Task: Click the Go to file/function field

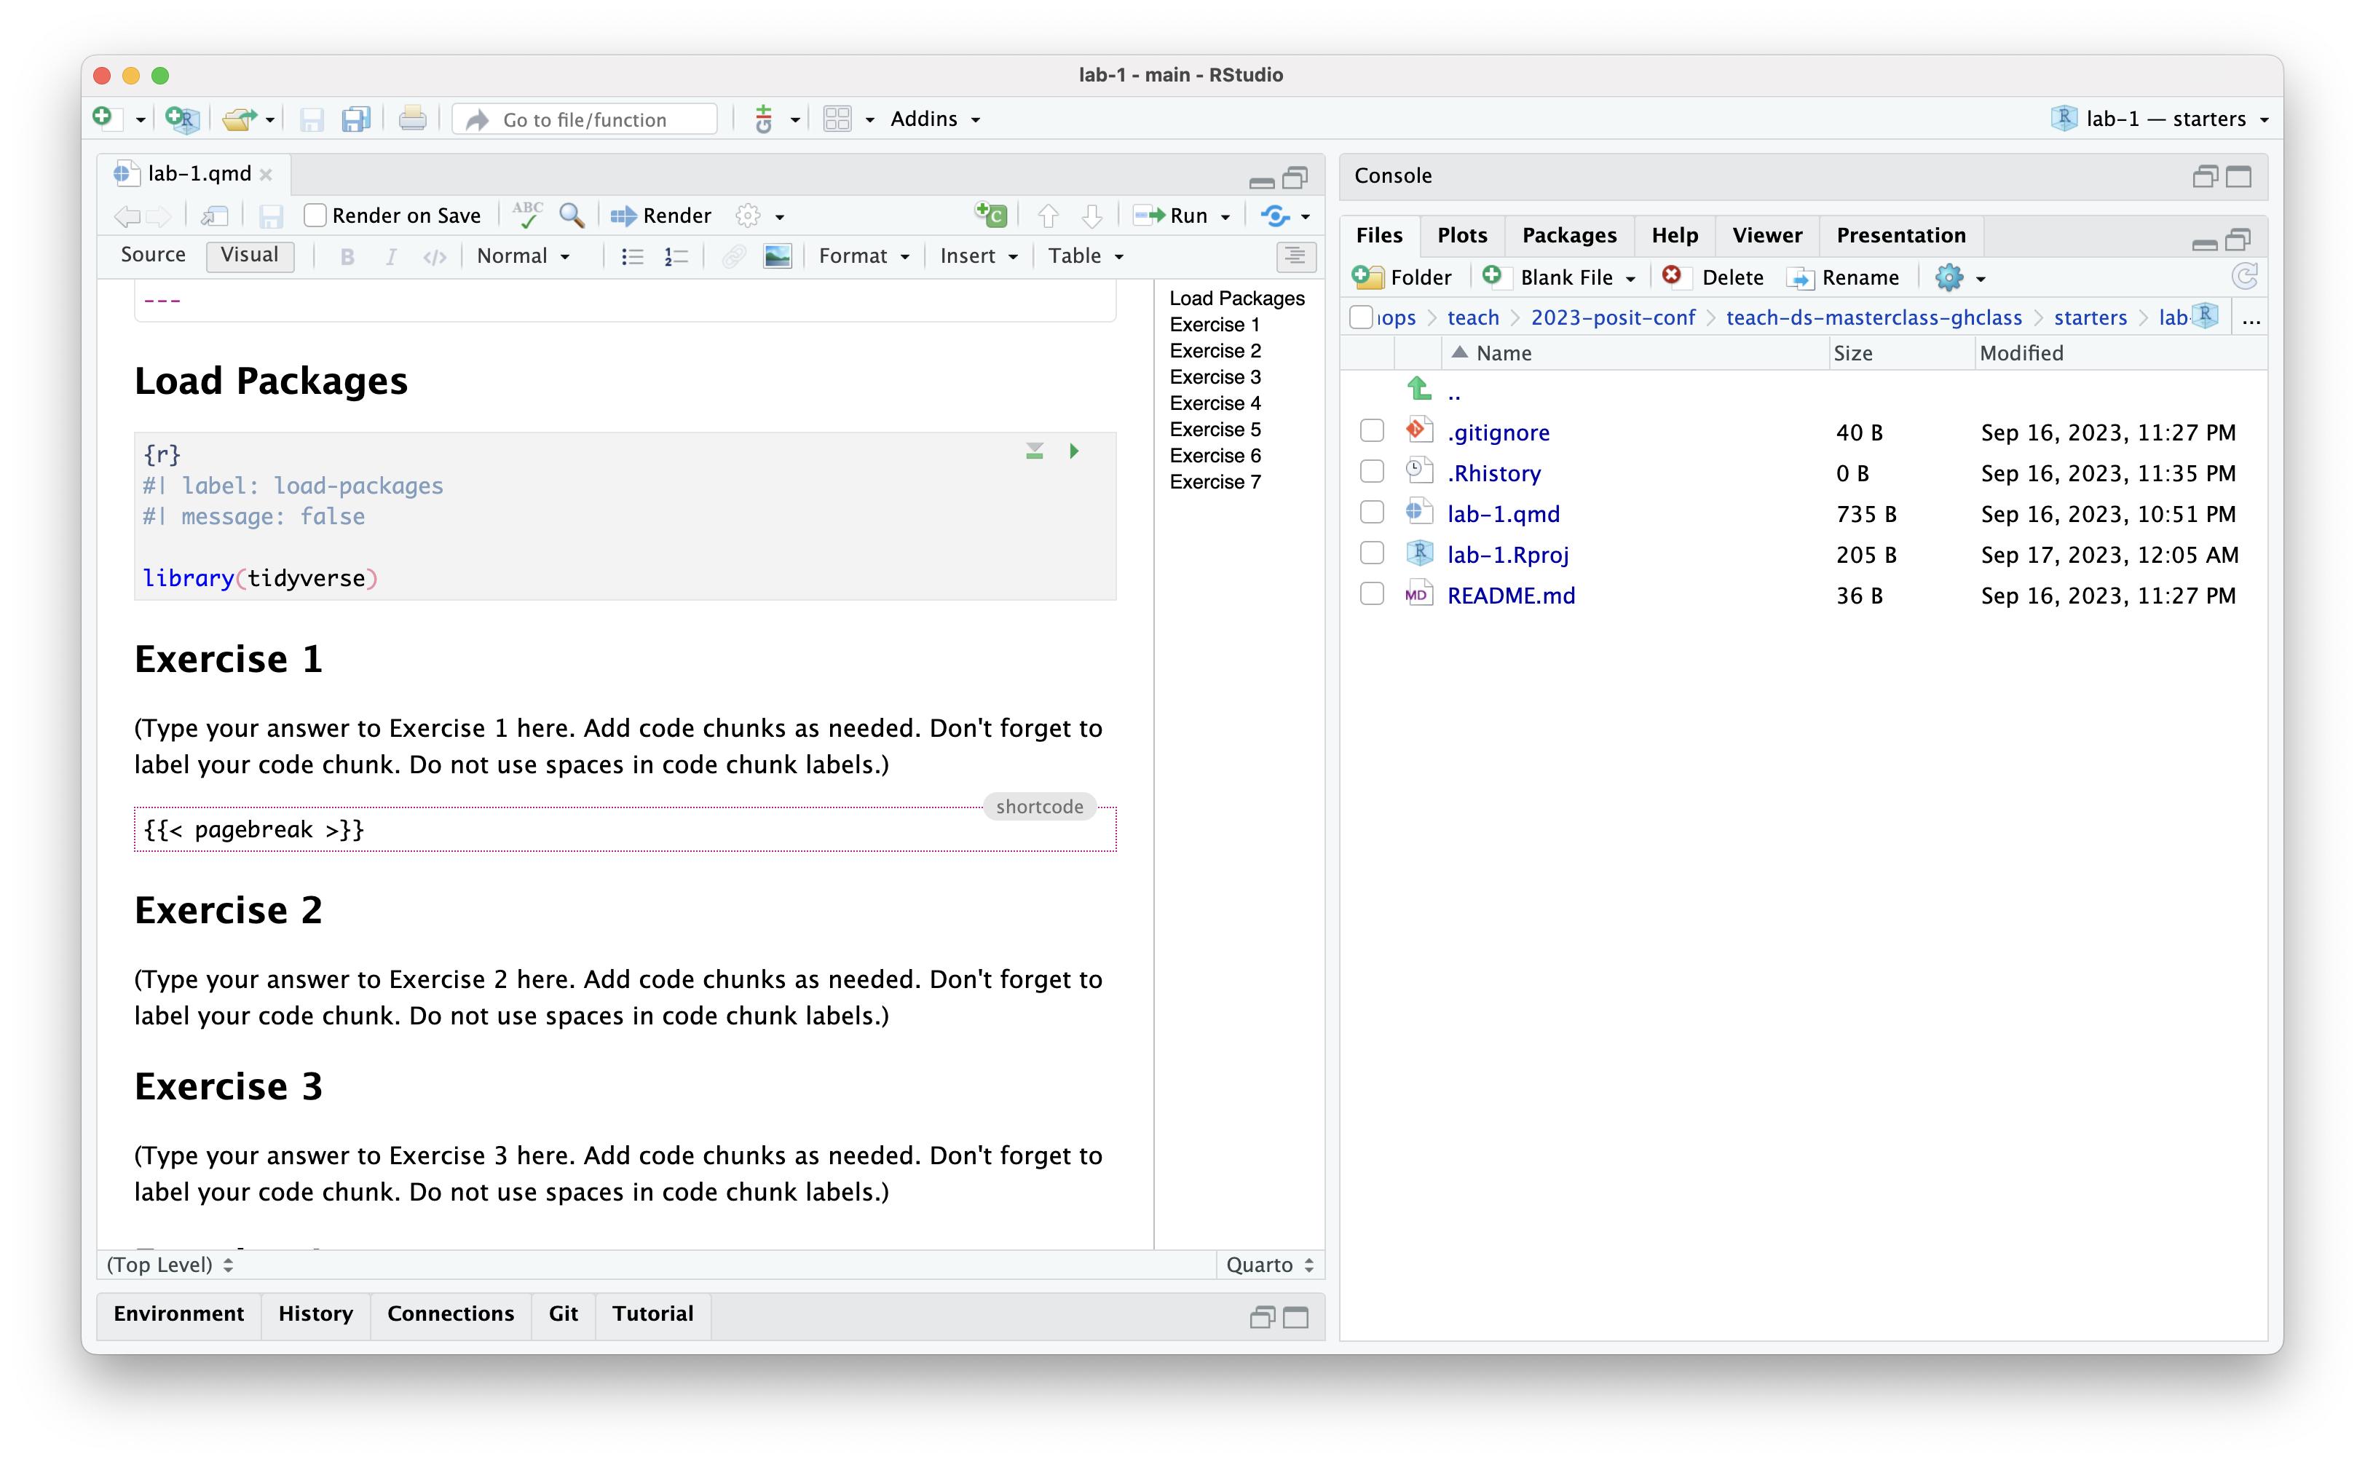Action: (585, 120)
